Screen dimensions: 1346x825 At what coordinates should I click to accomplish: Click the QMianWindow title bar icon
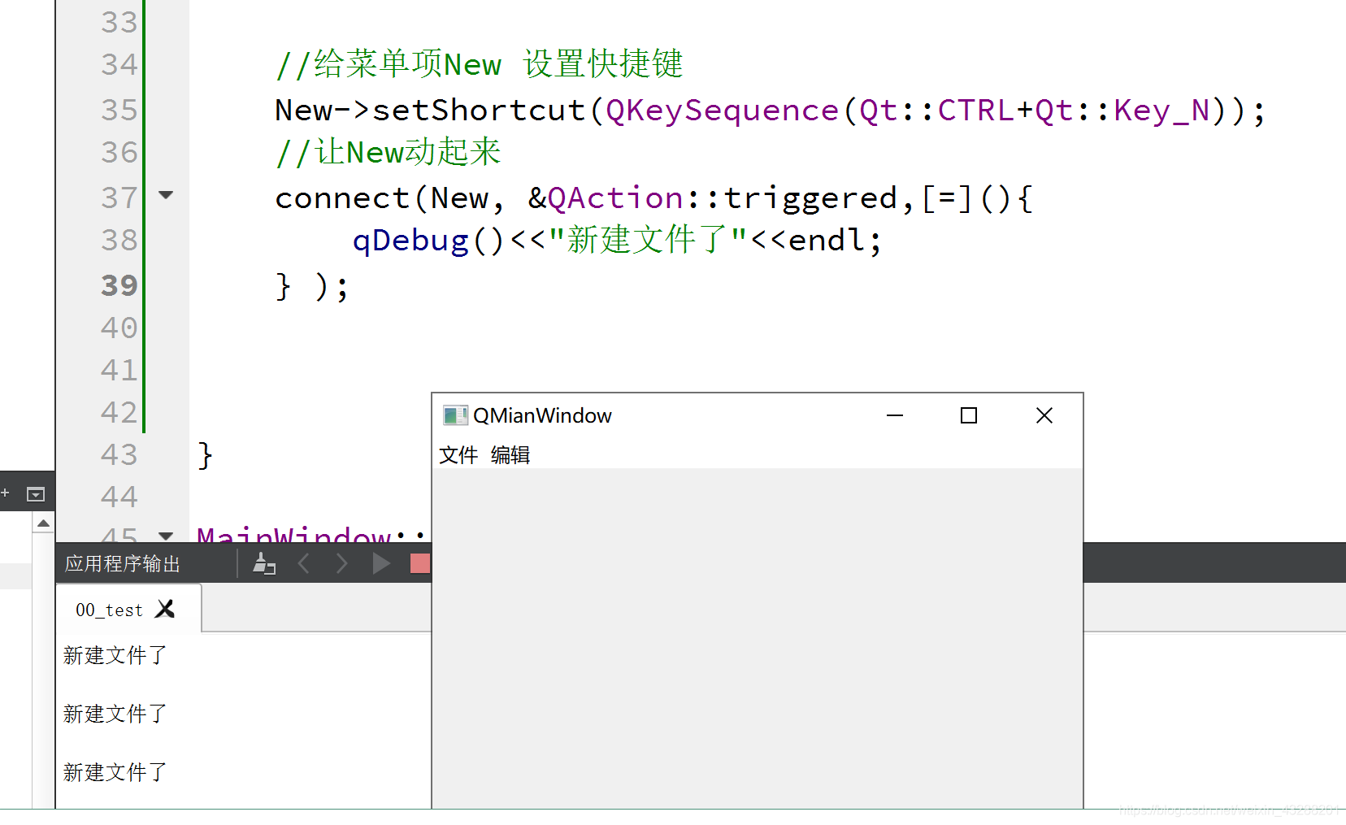point(455,415)
